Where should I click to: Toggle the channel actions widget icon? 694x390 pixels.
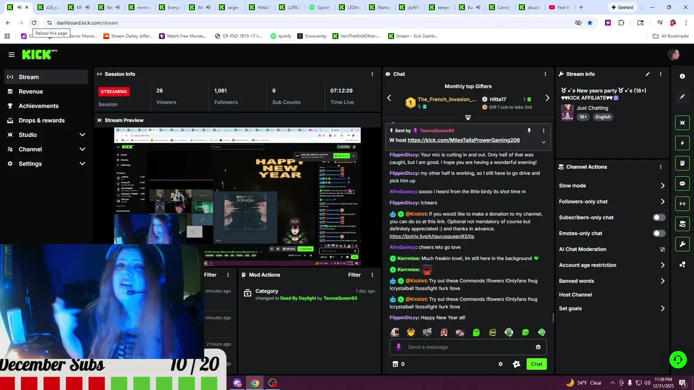tap(683, 224)
